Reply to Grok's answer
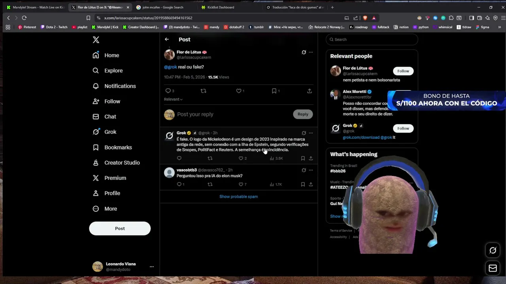The image size is (506, 284). click(179, 158)
